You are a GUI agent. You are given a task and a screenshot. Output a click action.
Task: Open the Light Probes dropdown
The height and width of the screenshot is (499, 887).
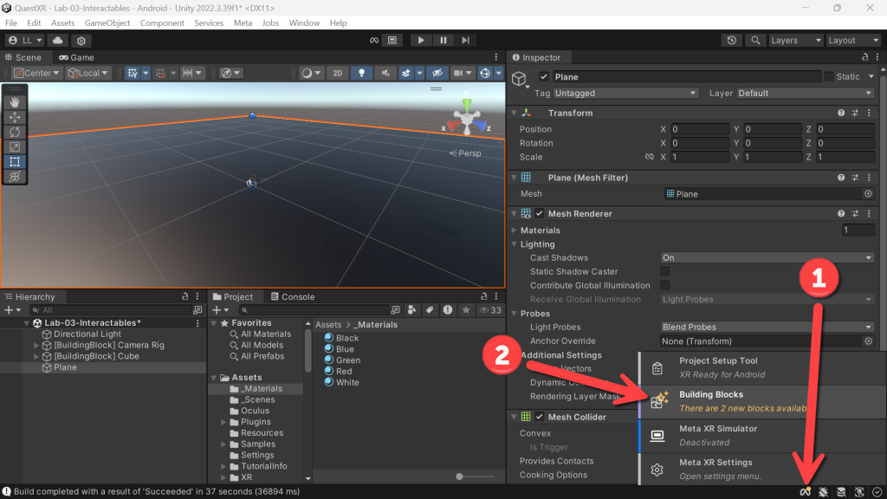[x=767, y=327]
